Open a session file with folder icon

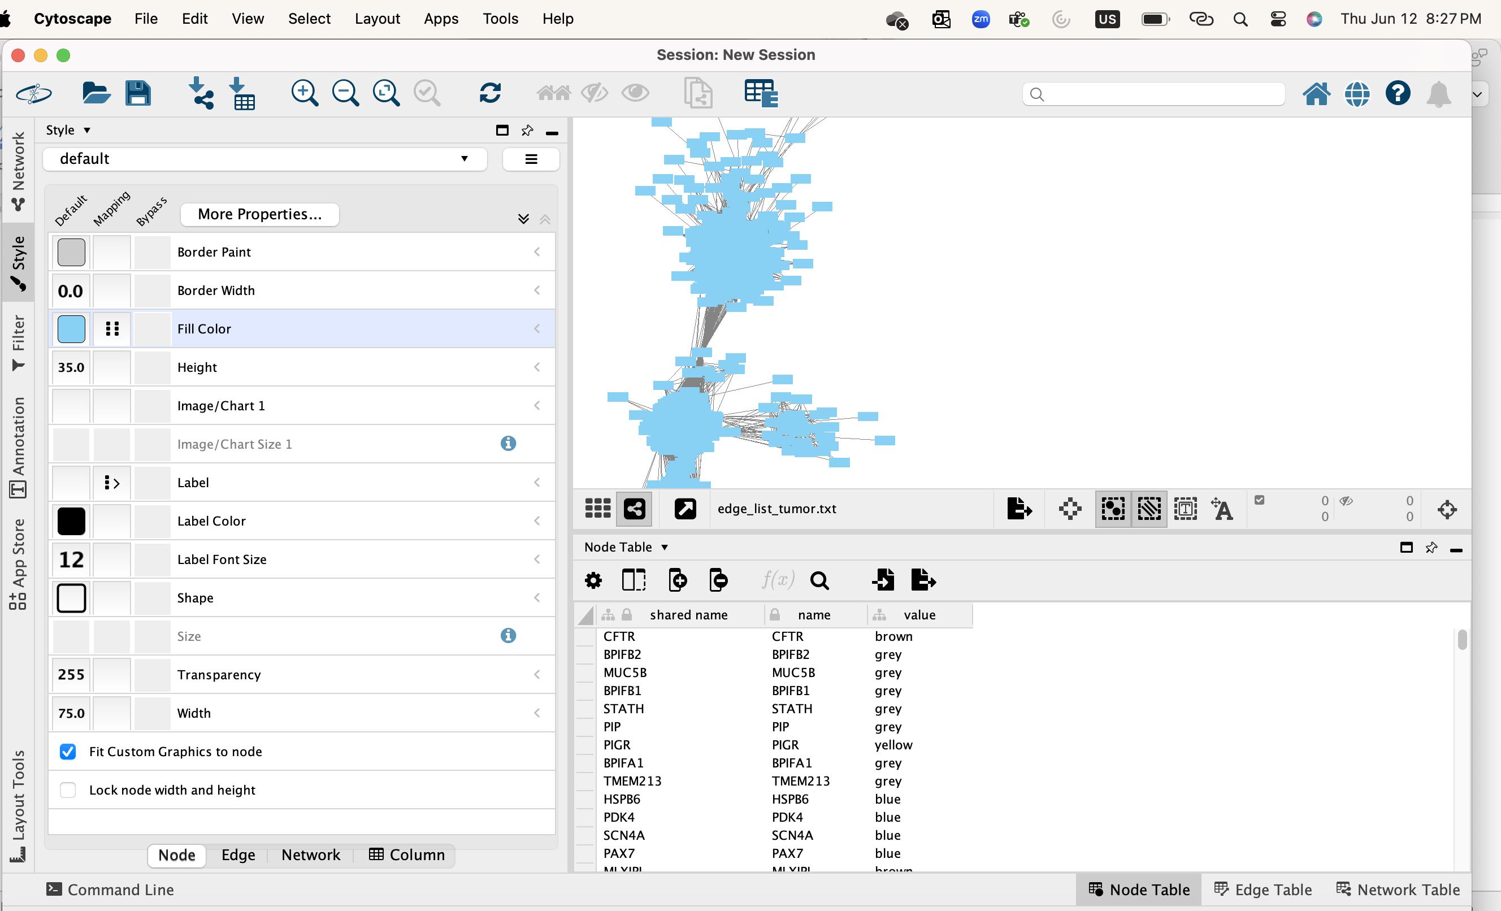point(96,93)
